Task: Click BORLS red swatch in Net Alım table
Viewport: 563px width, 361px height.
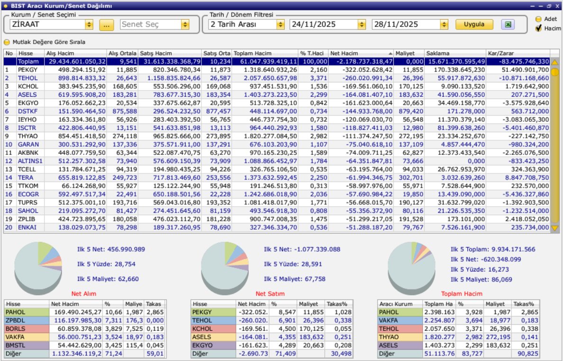Action: 27,329
